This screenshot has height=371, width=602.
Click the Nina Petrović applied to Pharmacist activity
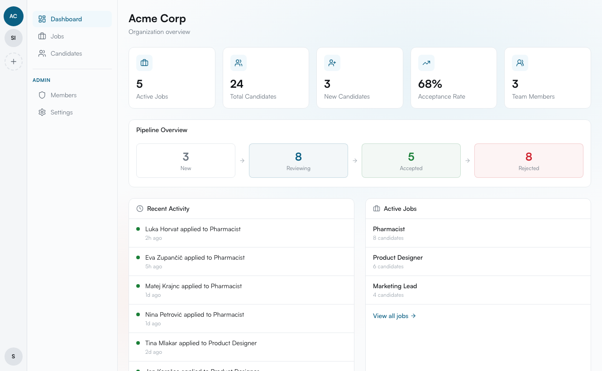pyautogui.click(x=241, y=319)
